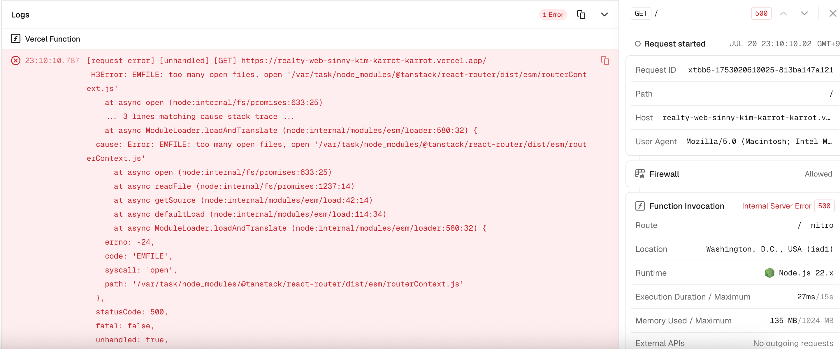Click the 1 Error badge

[553, 15]
